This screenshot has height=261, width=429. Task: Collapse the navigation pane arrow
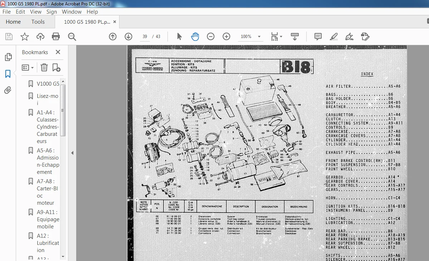(x=72, y=153)
